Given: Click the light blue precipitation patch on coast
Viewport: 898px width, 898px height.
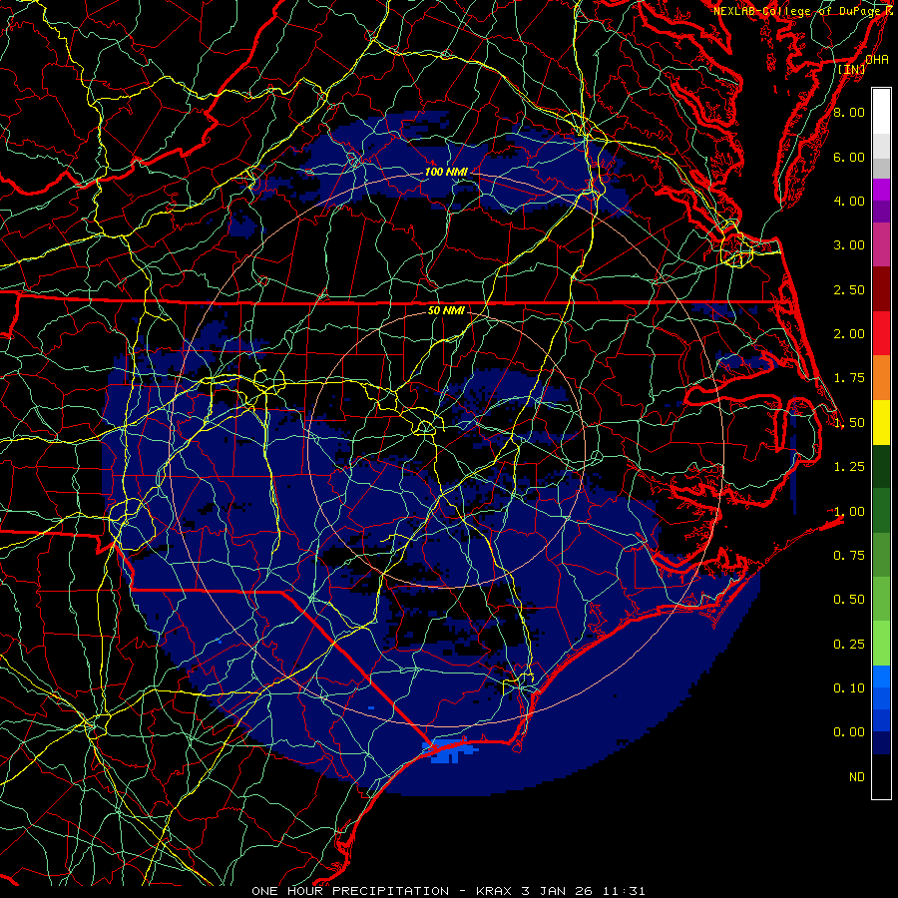Looking at the screenshot, I should point(450,749).
